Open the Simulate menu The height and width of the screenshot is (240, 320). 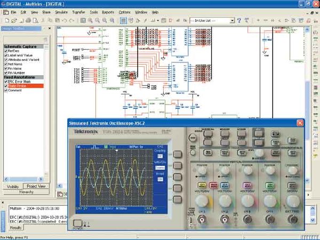point(61,12)
